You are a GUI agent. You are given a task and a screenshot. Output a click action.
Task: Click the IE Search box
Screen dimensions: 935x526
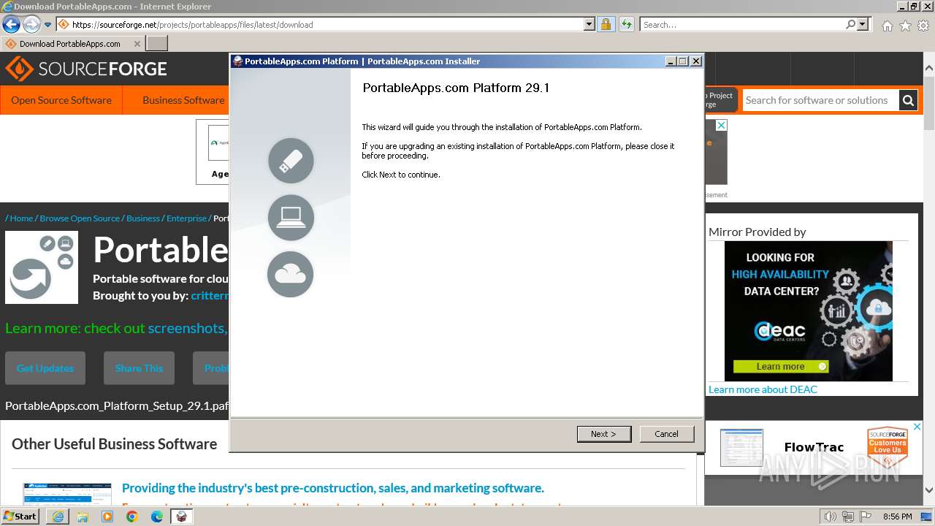click(x=743, y=24)
